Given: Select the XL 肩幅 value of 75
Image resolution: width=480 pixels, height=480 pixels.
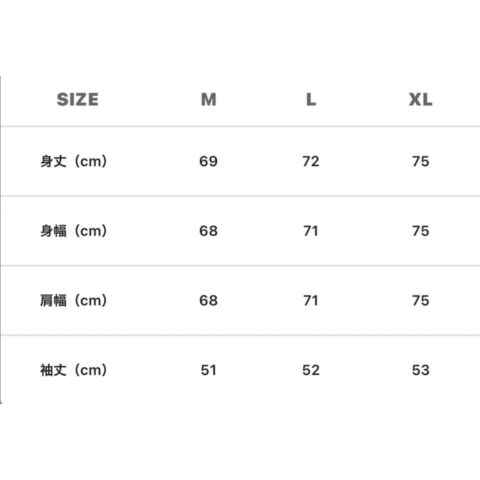Looking at the screenshot, I should pos(420,301).
